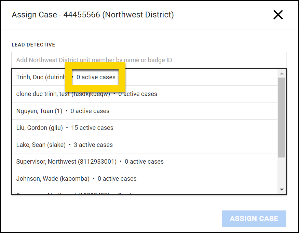
Task: Select Nguyen, Tuan as lead detective
Action: tap(39, 111)
